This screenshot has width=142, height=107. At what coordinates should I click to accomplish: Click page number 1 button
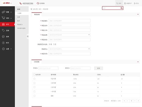coord(131,101)
